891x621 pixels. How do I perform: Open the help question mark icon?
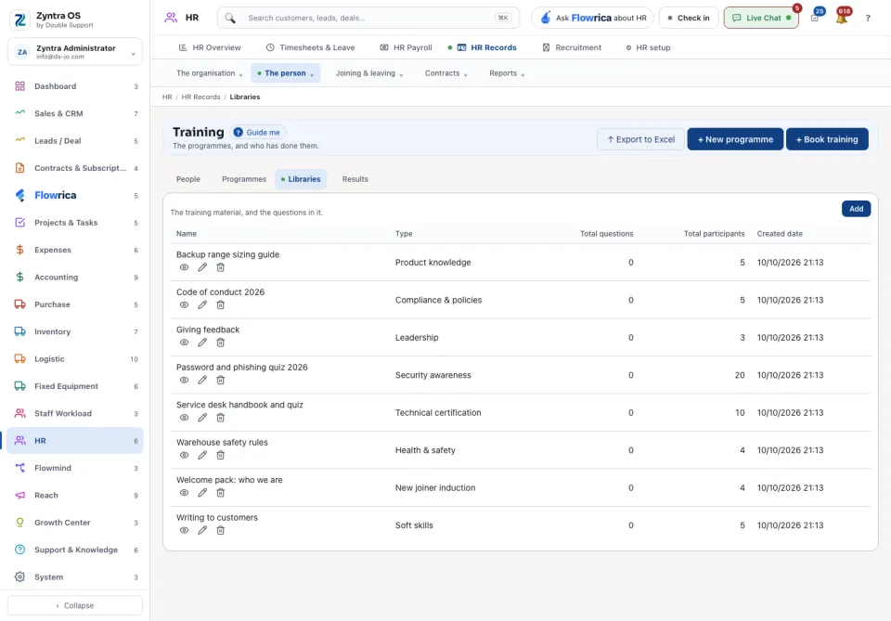coord(868,19)
